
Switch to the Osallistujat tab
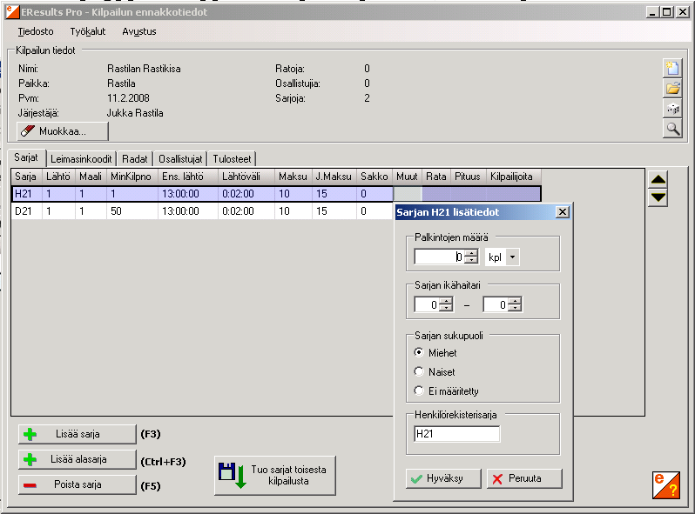click(180, 159)
